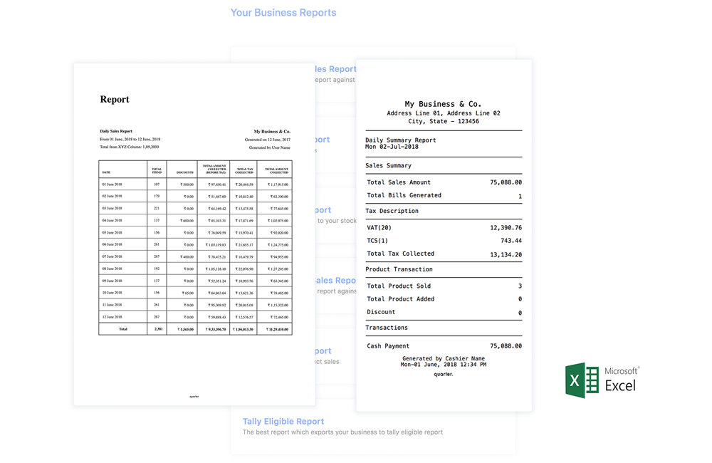The height and width of the screenshot is (463, 712).
Task: Click the Daily Summary Report receipt title
Action: click(400, 140)
